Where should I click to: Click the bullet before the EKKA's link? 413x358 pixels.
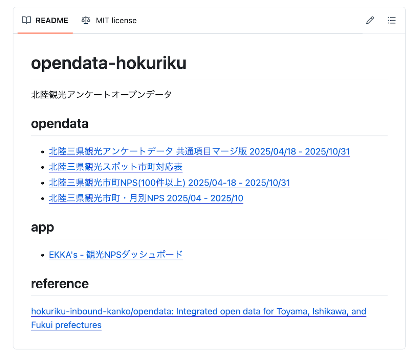click(42, 255)
